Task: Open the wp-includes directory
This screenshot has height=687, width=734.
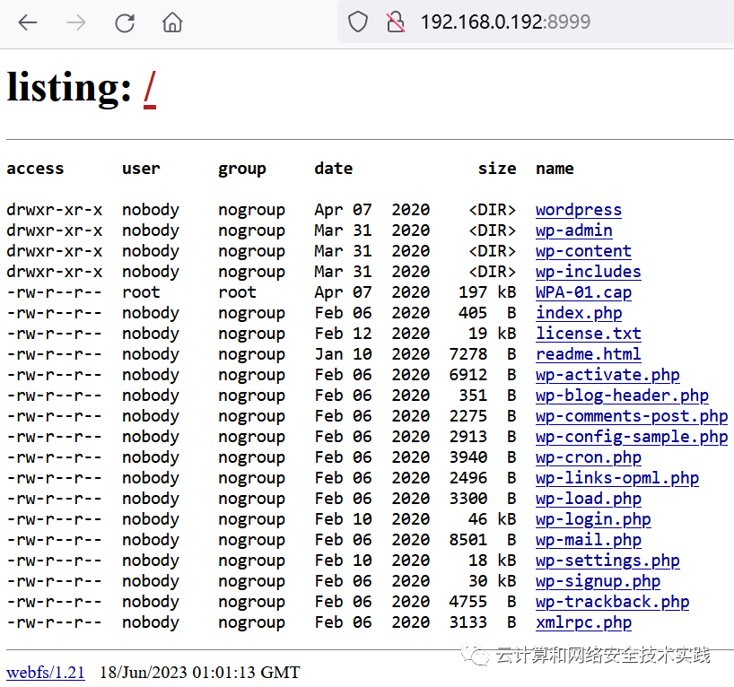Action: (x=589, y=272)
